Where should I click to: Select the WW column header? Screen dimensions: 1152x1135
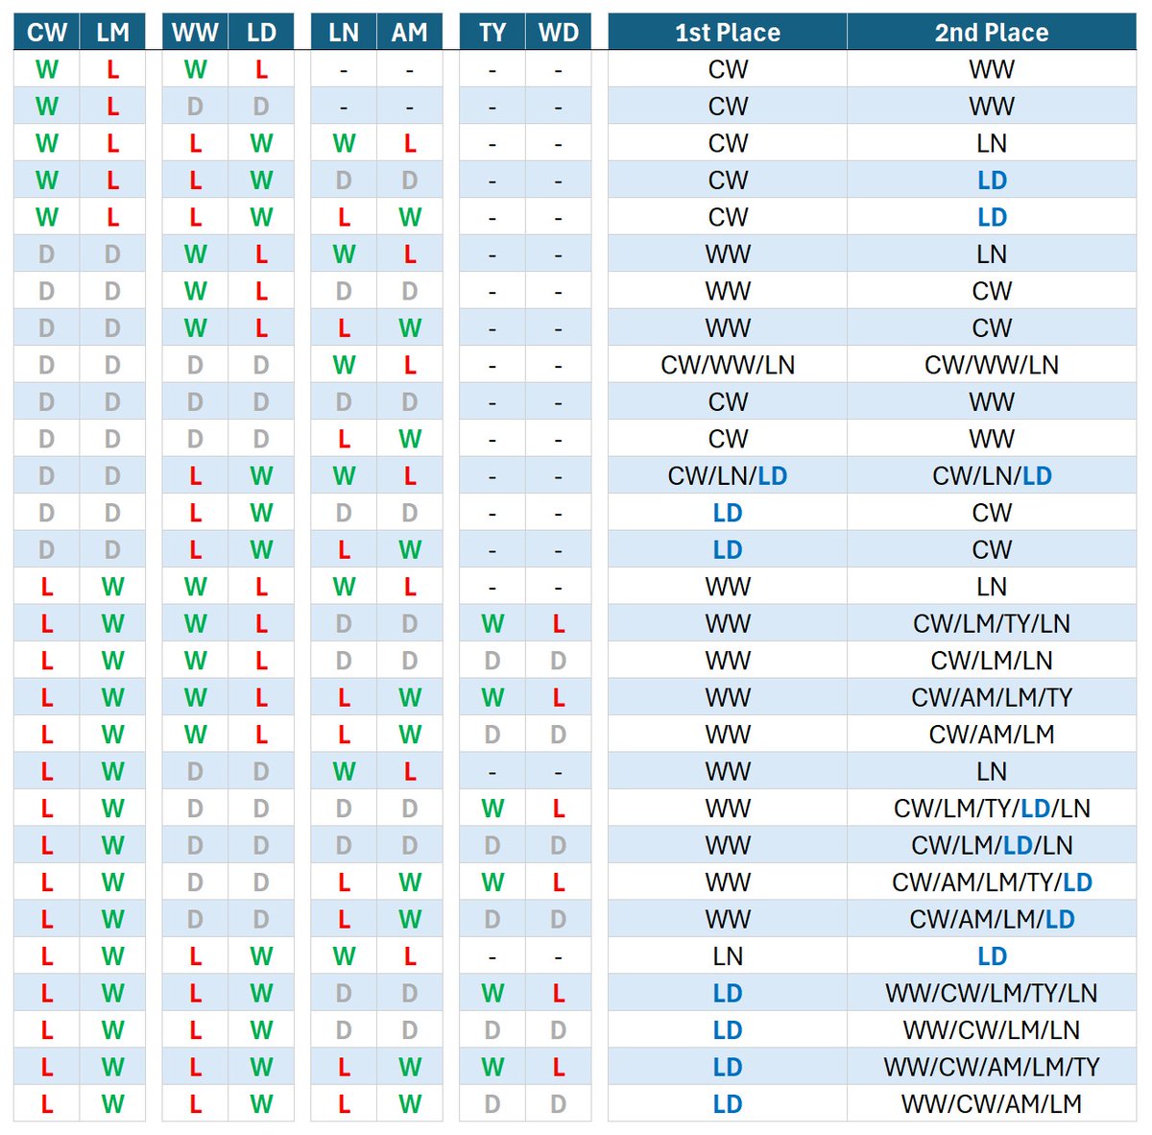[195, 32]
